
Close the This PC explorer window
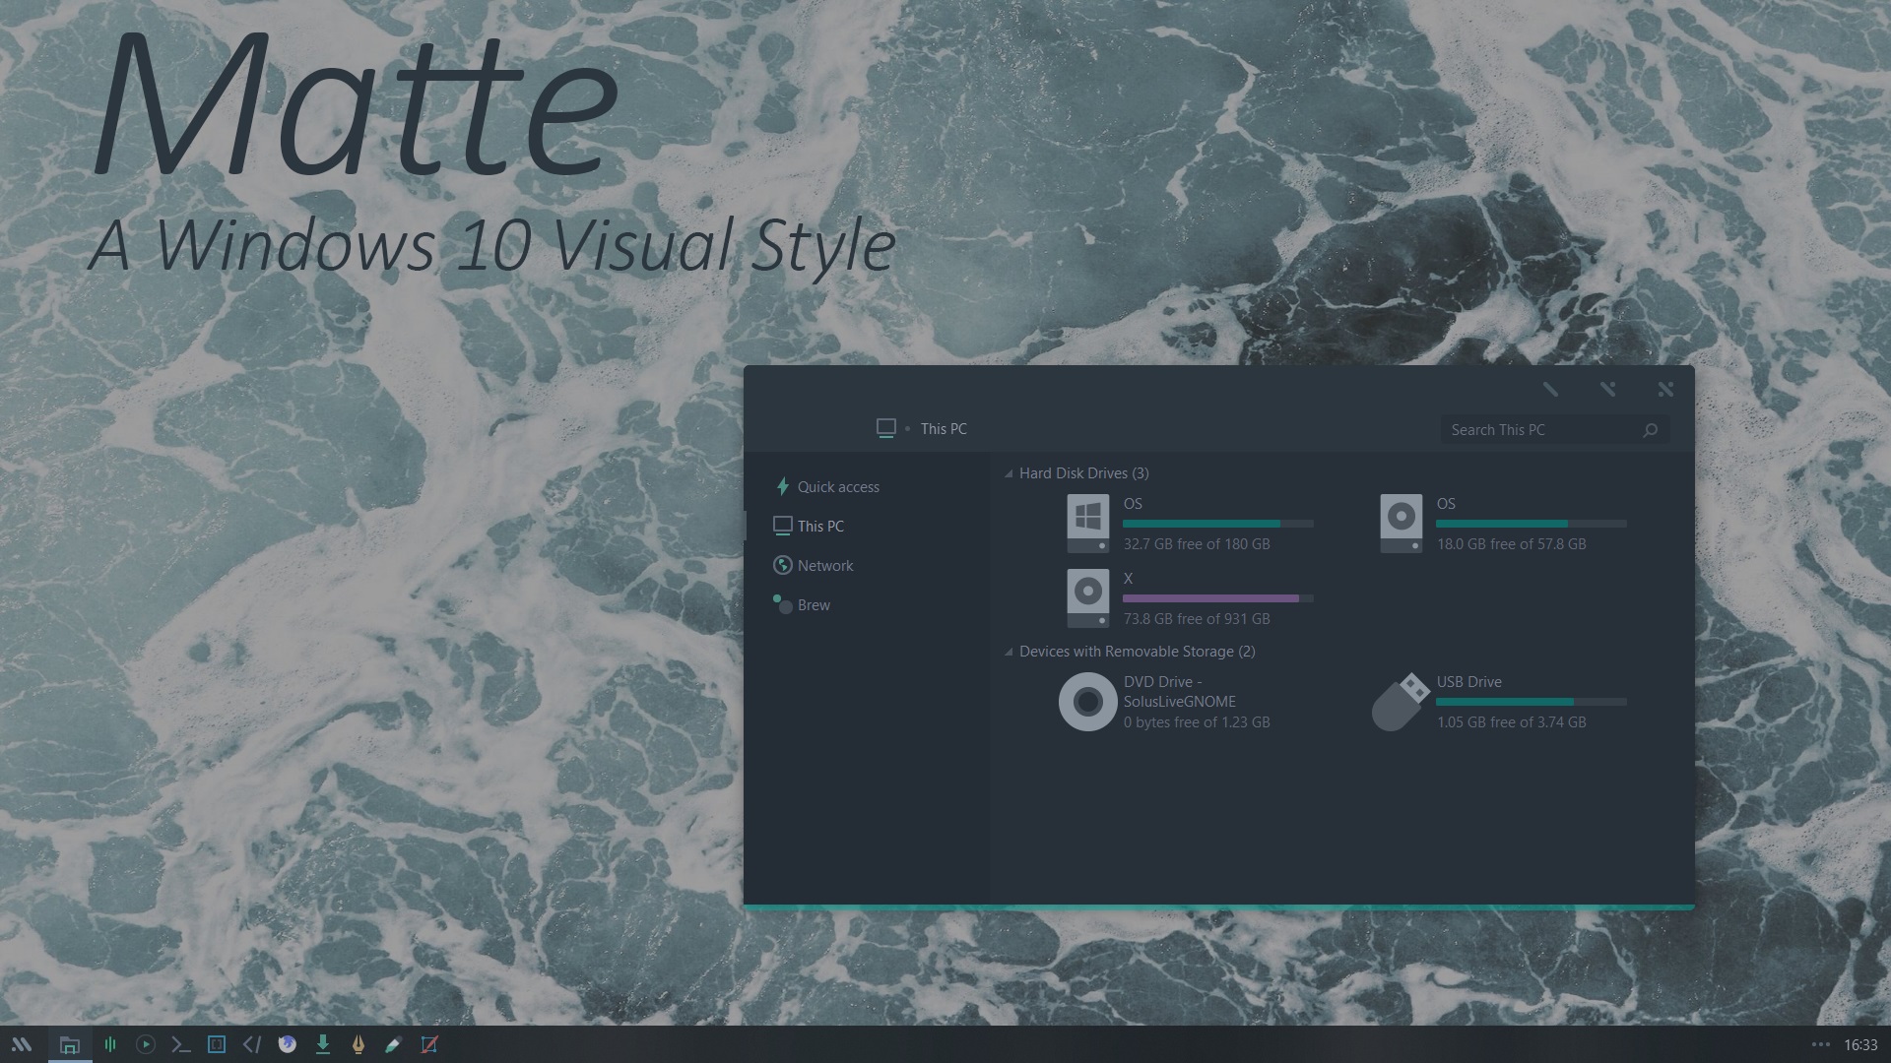tap(1665, 390)
